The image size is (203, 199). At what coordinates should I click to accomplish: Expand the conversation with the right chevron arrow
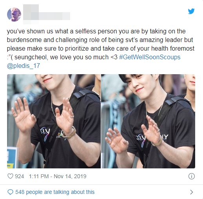coord(192,192)
